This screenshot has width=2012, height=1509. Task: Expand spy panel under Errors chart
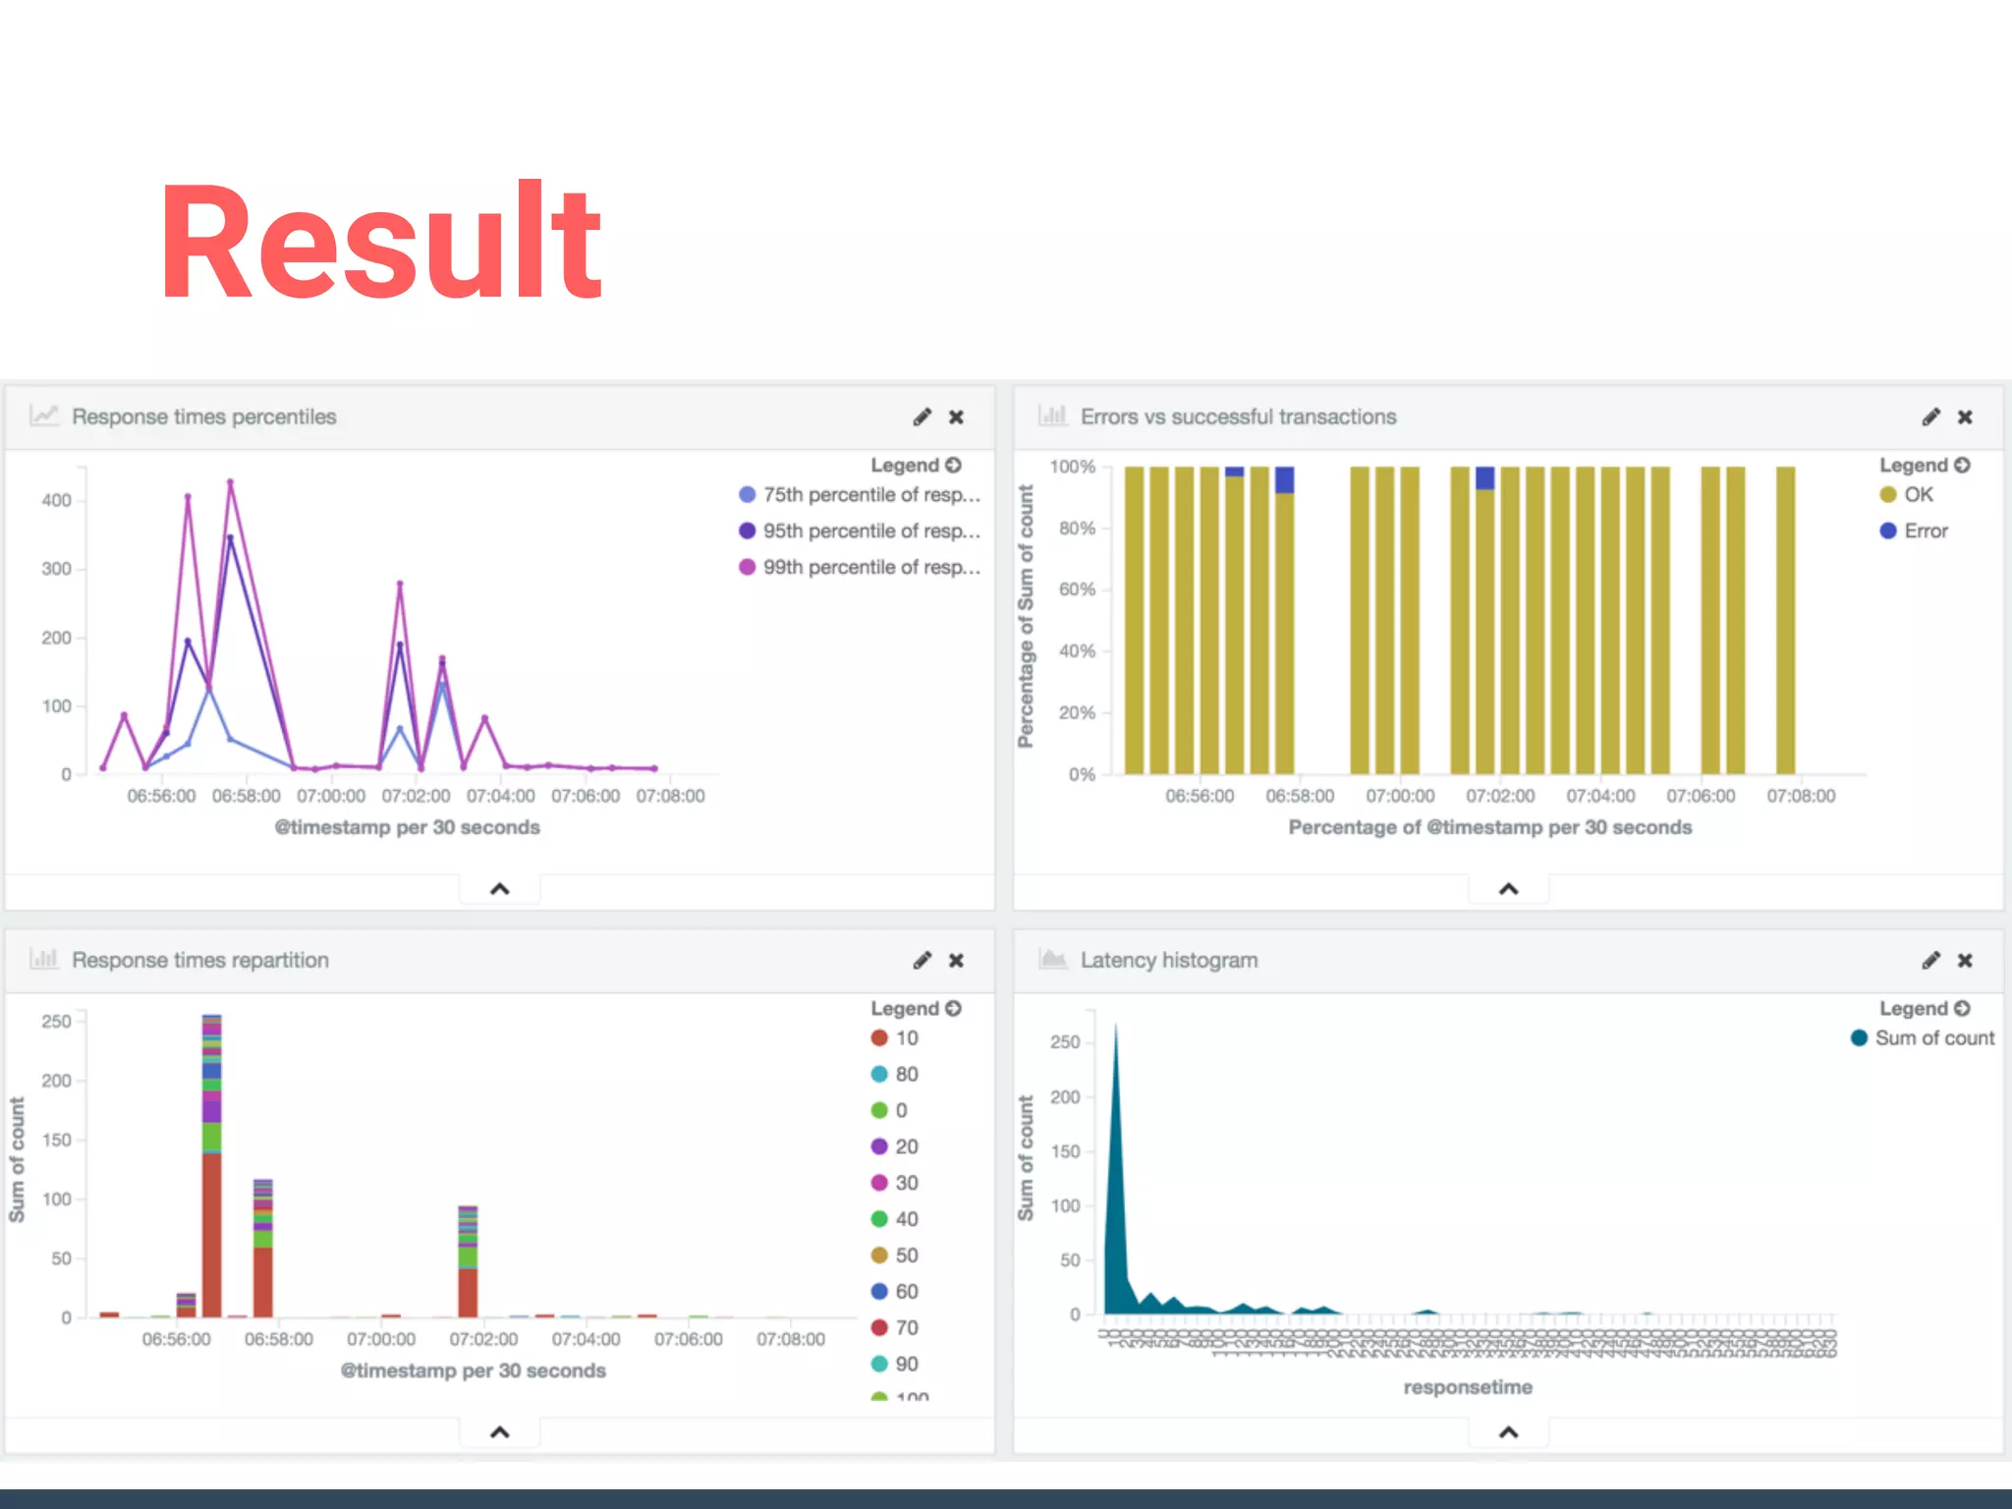[1508, 889]
